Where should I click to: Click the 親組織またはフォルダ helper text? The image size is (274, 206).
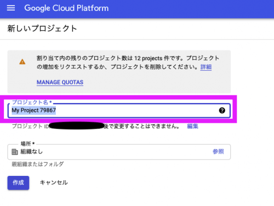[x=38, y=164]
